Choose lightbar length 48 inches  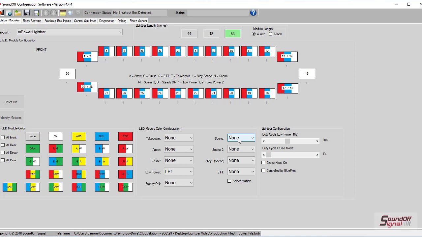click(x=211, y=34)
